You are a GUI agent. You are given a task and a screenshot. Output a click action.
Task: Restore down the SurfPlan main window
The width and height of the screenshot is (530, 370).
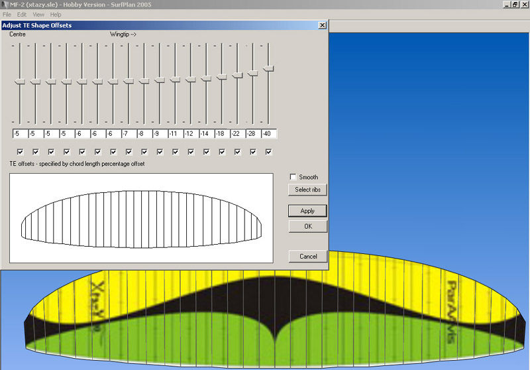tap(515, 5)
